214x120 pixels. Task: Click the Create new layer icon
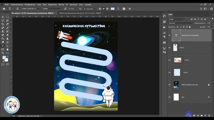[205, 116]
